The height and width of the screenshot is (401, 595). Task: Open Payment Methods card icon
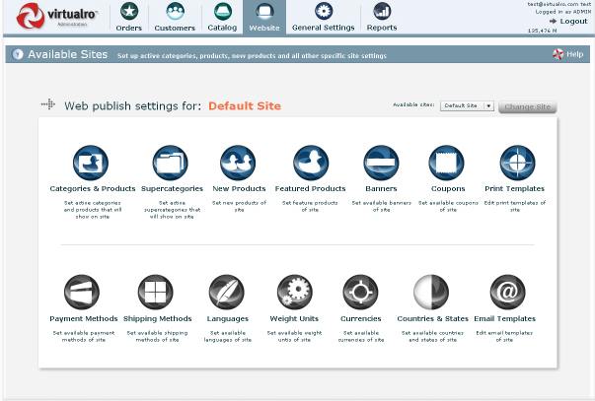pos(82,293)
